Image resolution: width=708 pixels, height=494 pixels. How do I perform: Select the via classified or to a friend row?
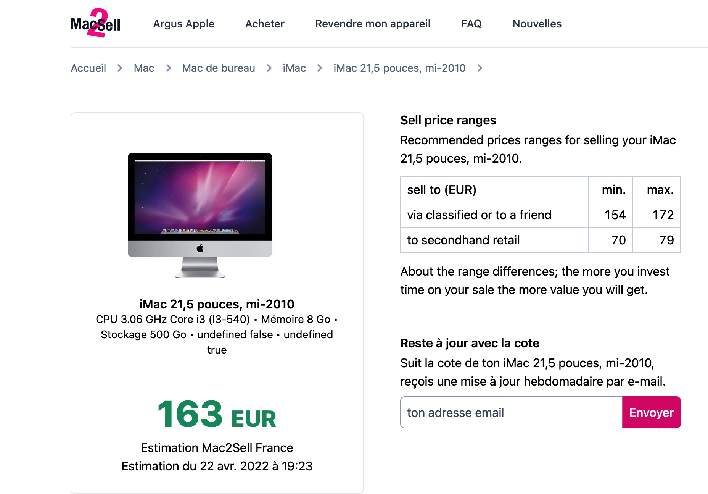click(479, 215)
